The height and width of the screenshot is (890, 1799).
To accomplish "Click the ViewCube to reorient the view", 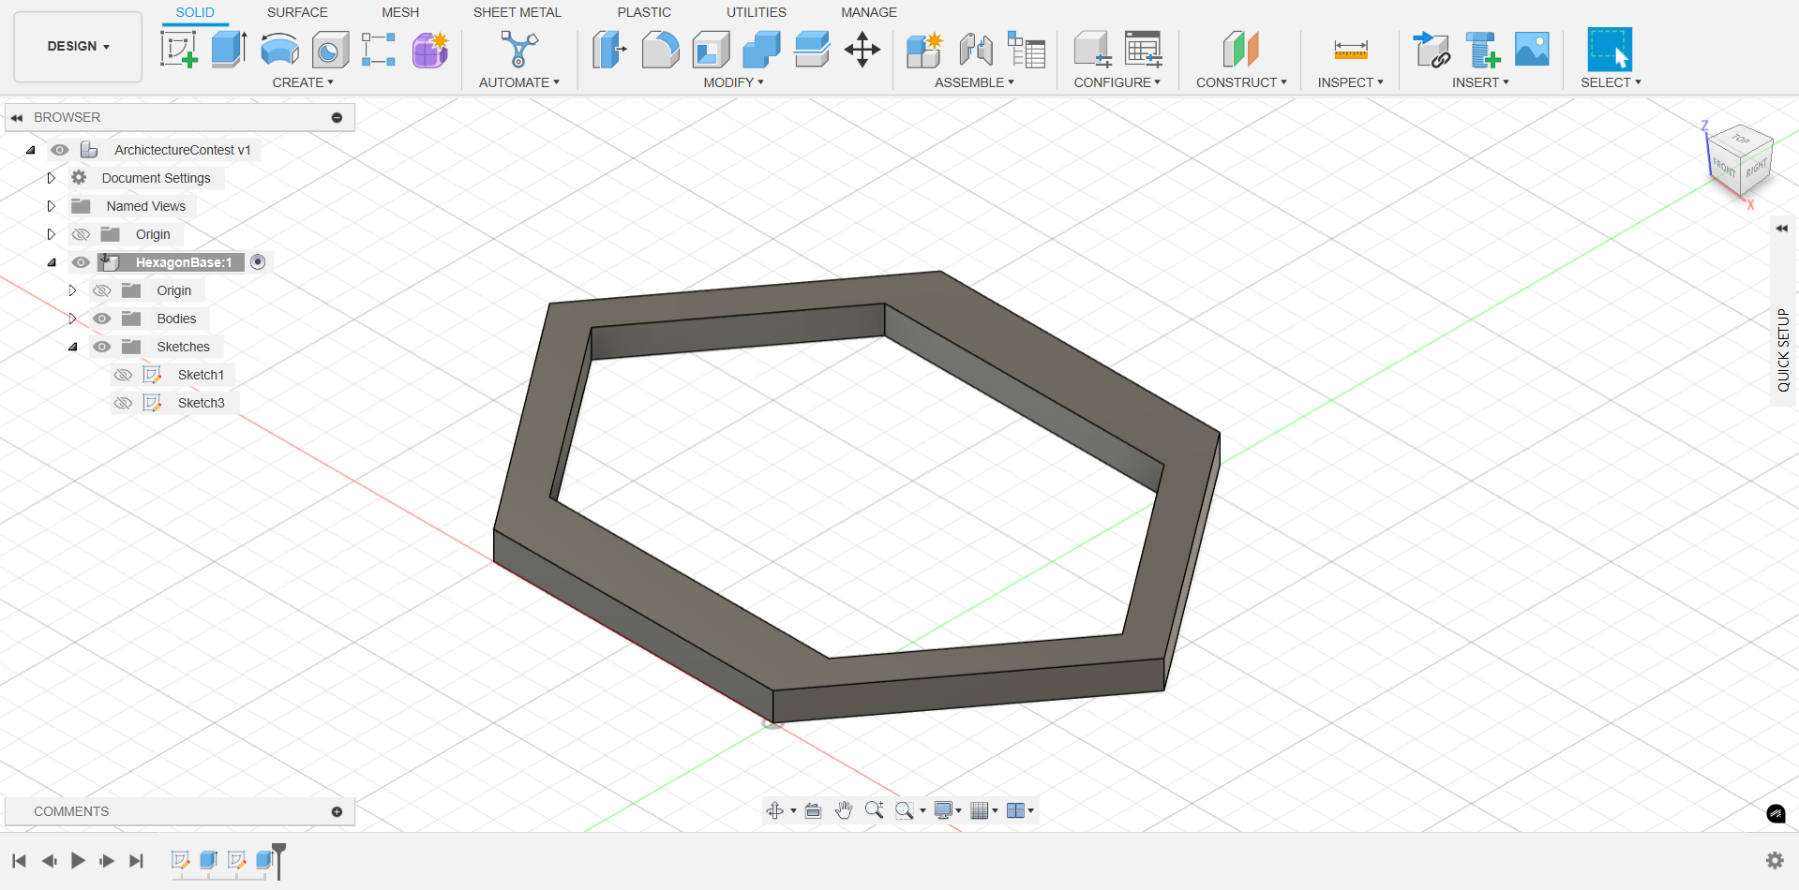I will pyautogui.click(x=1739, y=159).
